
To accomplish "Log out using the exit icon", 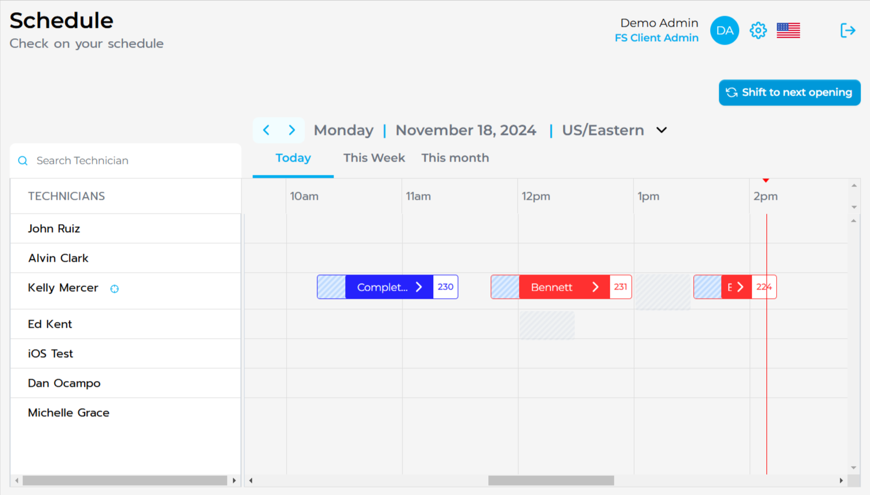I will click(847, 30).
